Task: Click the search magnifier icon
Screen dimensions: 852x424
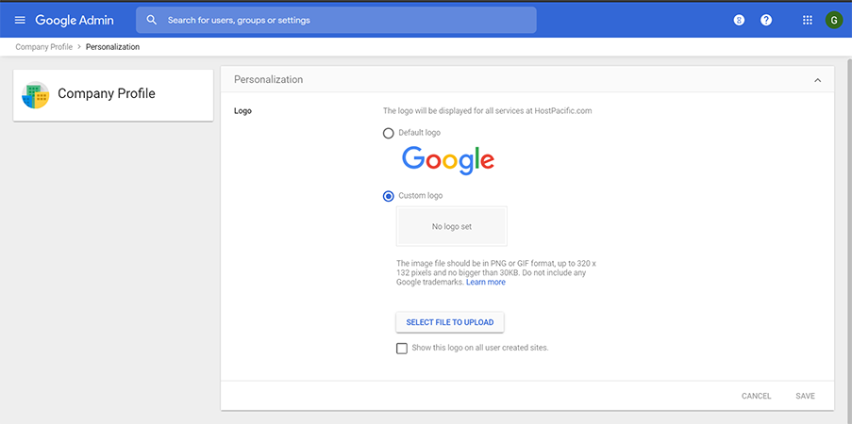Action: point(152,20)
